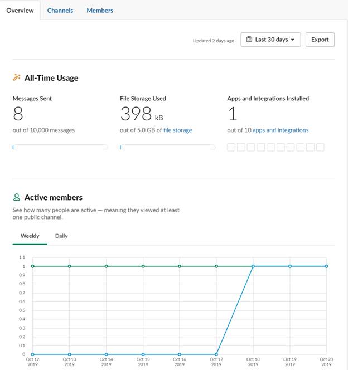Switch to the Members tab
The height and width of the screenshot is (370, 348).
pos(100,11)
